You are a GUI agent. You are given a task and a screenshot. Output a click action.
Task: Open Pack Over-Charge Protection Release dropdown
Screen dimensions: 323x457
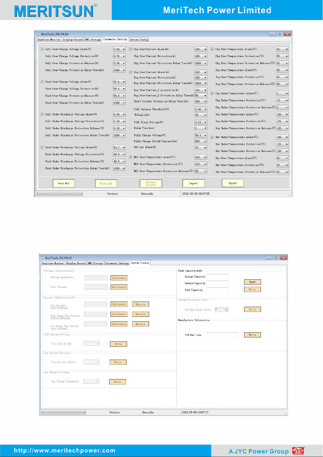point(119,96)
